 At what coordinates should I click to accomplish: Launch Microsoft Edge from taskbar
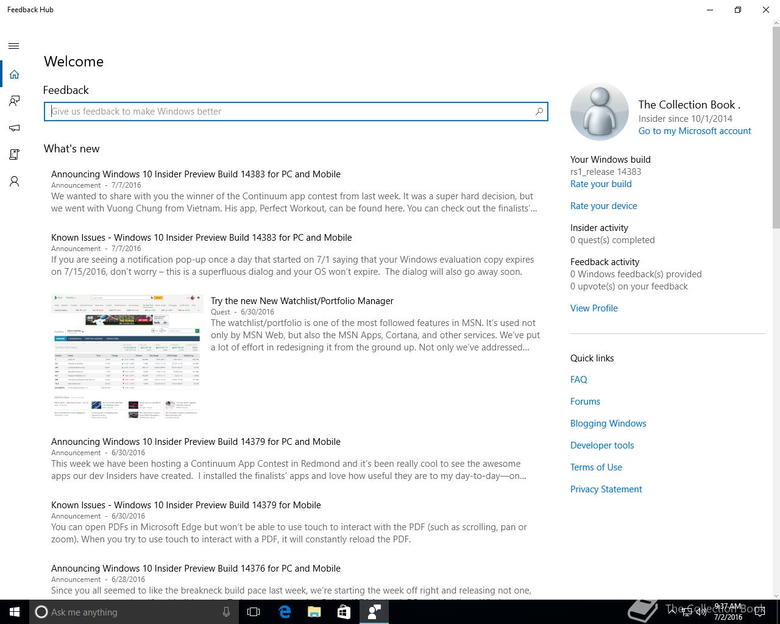[285, 612]
